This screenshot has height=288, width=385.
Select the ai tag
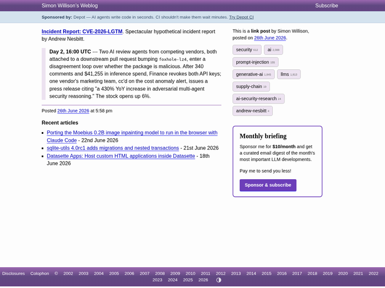(273, 50)
